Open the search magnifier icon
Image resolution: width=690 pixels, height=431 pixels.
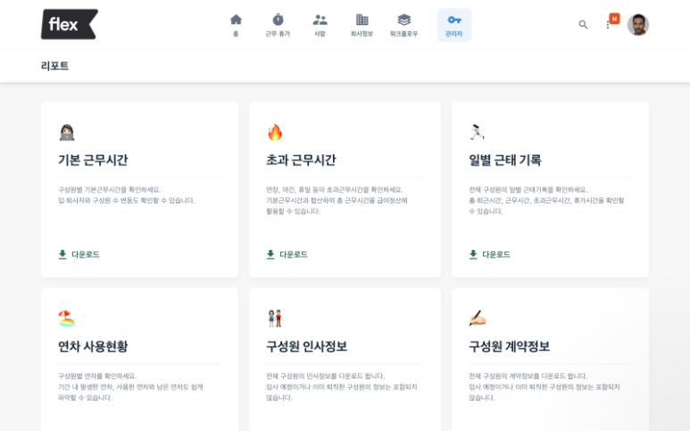coord(583,25)
